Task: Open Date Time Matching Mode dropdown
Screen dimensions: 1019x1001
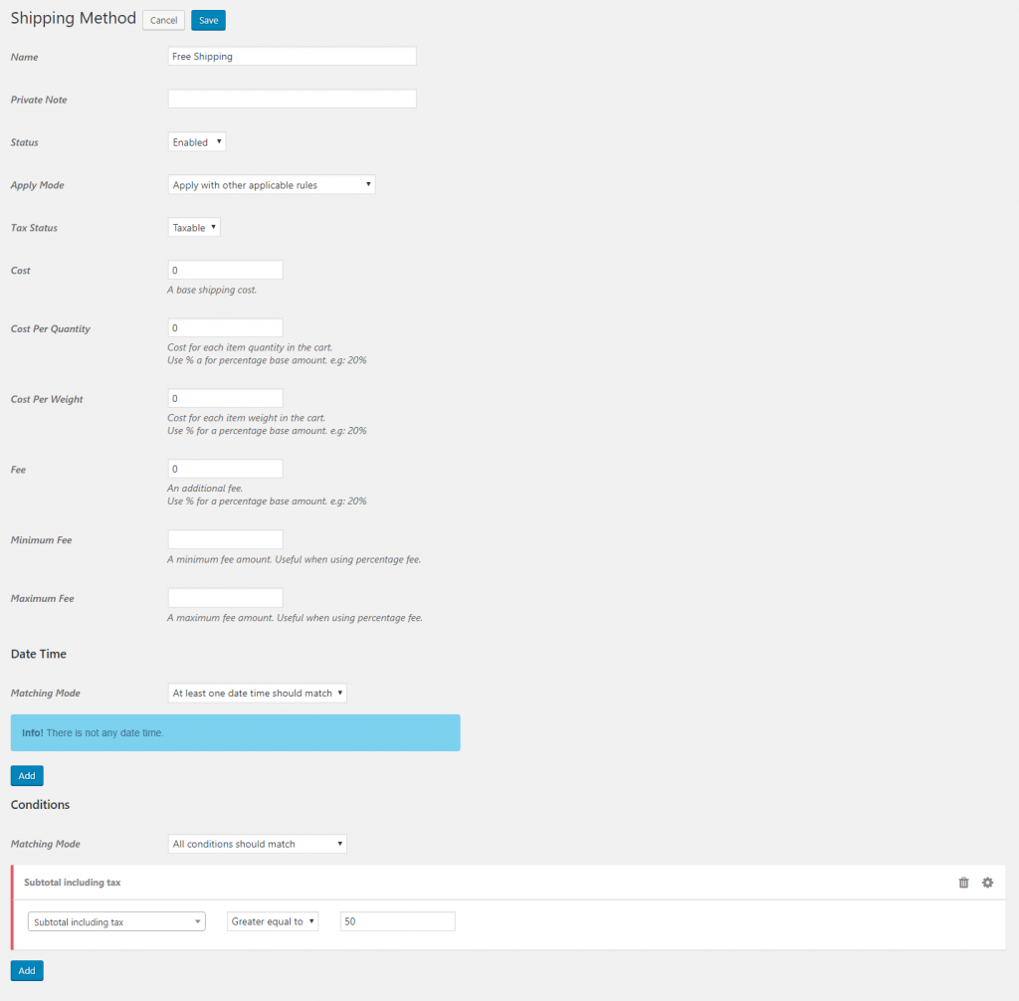Action: 258,693
